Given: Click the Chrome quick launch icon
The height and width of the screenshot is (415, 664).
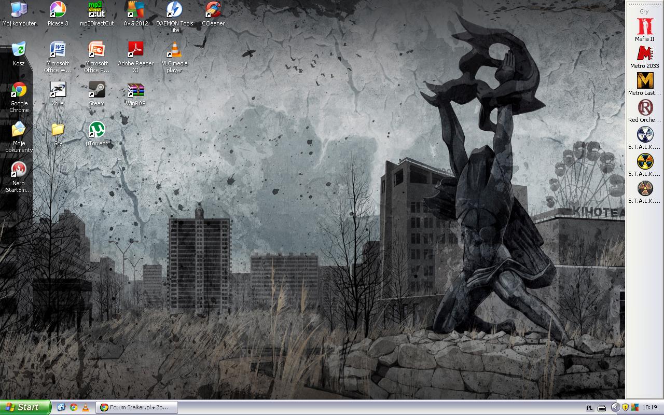Looking at the screenshot, I should coord(73,407).
